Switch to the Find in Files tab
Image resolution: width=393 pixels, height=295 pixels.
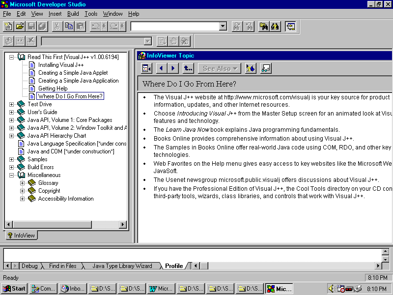pos(62,266)
